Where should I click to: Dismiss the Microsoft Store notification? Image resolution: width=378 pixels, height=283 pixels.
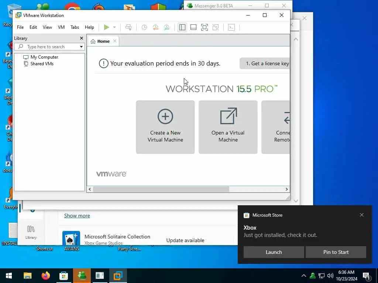[x=362, y=215]
